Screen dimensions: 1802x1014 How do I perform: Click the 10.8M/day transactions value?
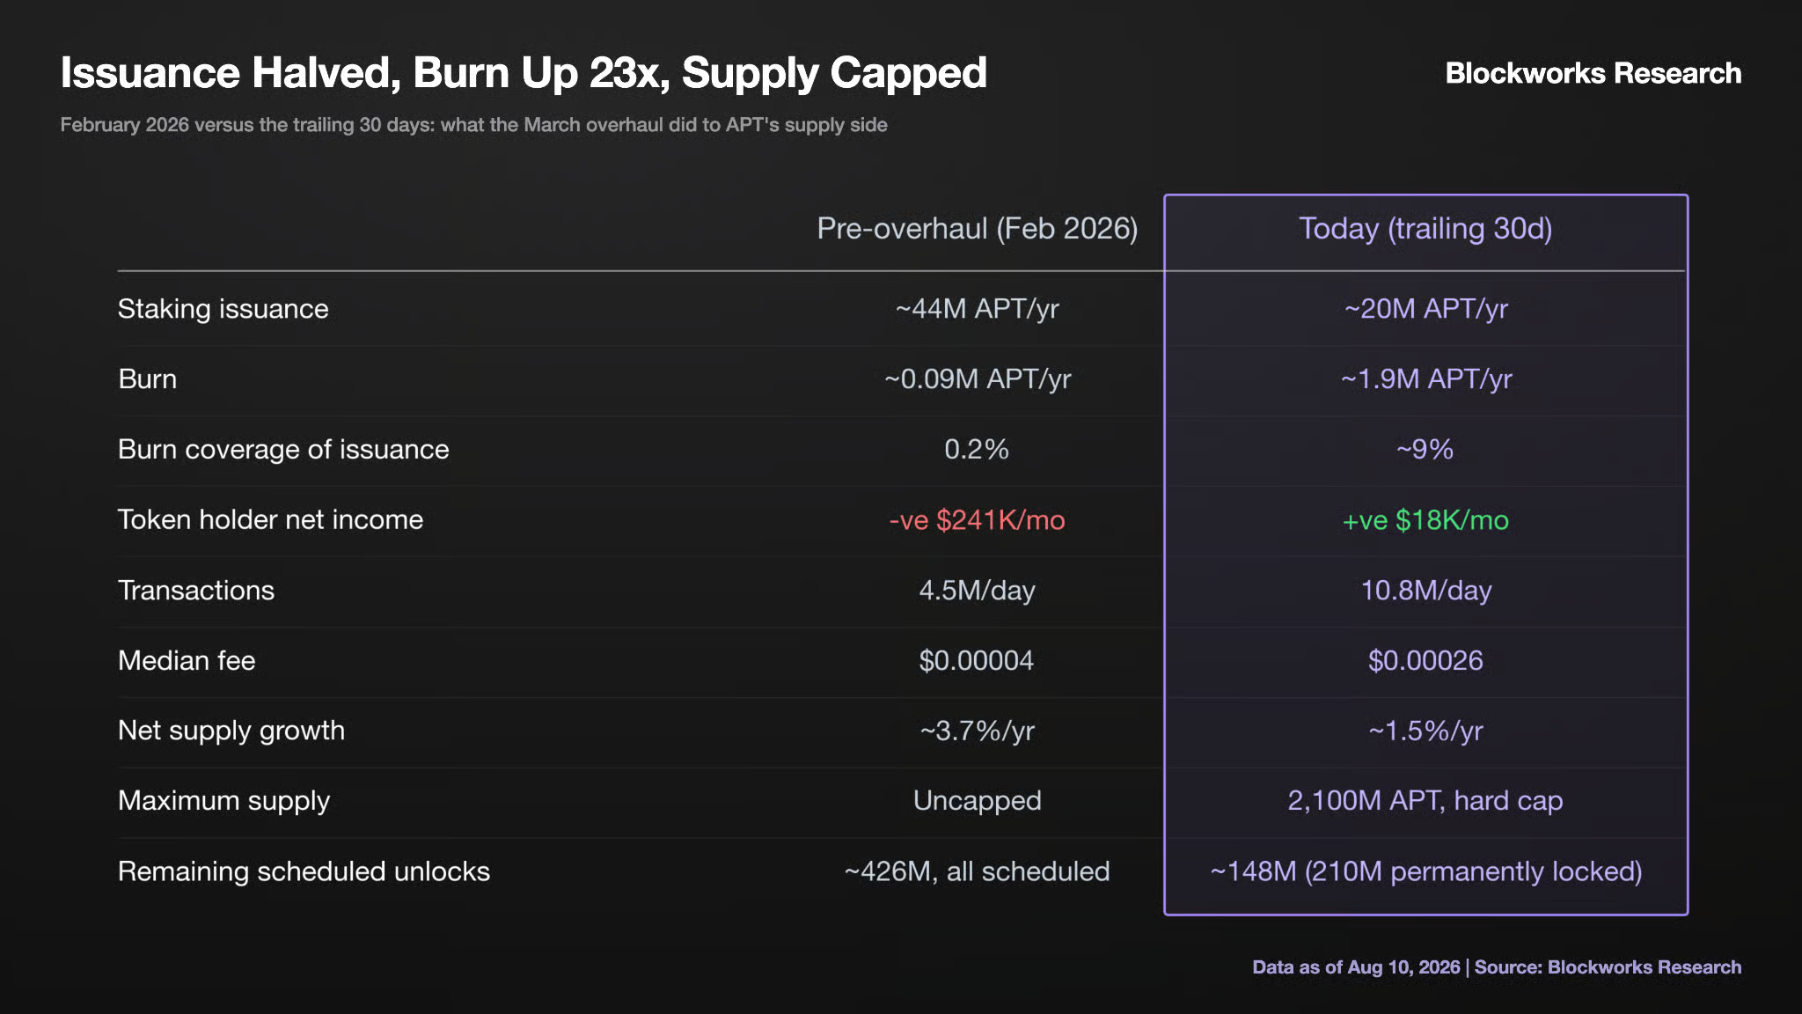point(1425,591)
